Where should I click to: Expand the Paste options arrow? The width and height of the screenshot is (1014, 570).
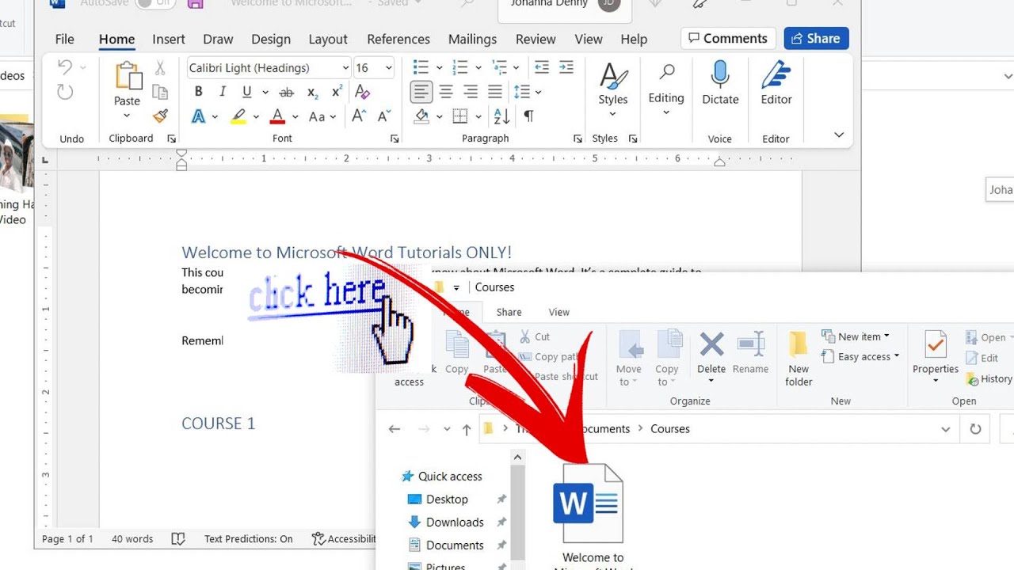point(127,116)
